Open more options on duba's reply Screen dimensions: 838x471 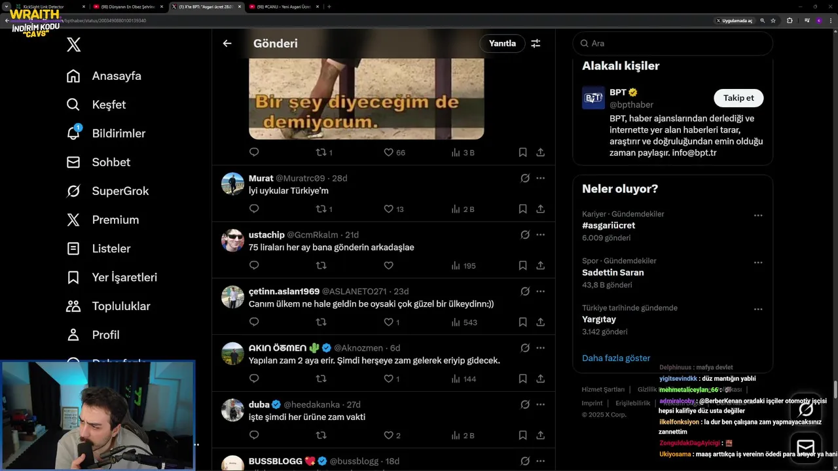pos(541,404)
